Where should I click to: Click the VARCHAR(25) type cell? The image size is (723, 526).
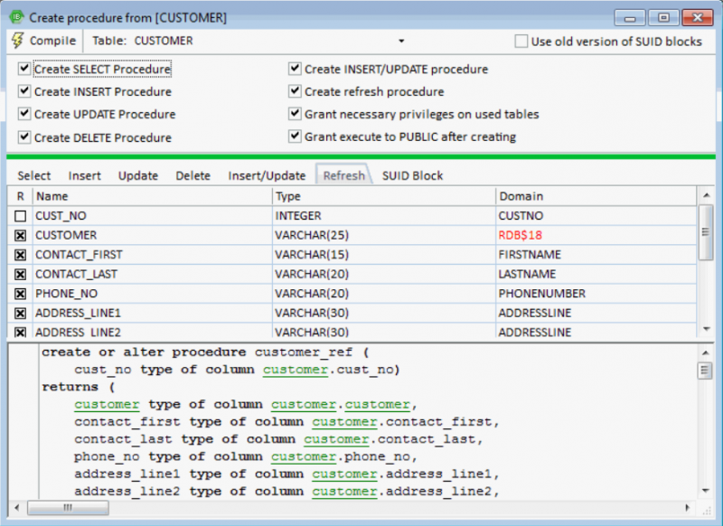tap(383, 235)
